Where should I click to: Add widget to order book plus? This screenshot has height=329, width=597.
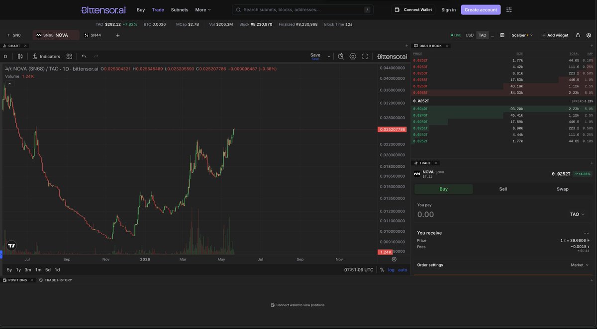pyautogui.click(x=592, y=46)
